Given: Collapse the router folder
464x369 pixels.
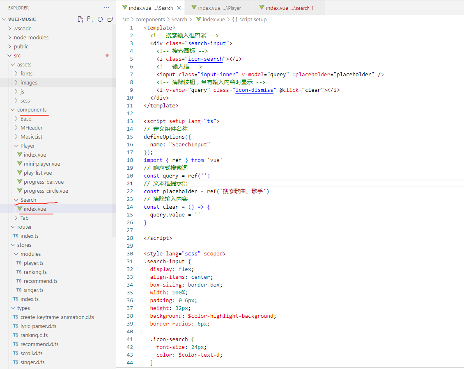Looking at the screenshot, I should click(24, 227).
